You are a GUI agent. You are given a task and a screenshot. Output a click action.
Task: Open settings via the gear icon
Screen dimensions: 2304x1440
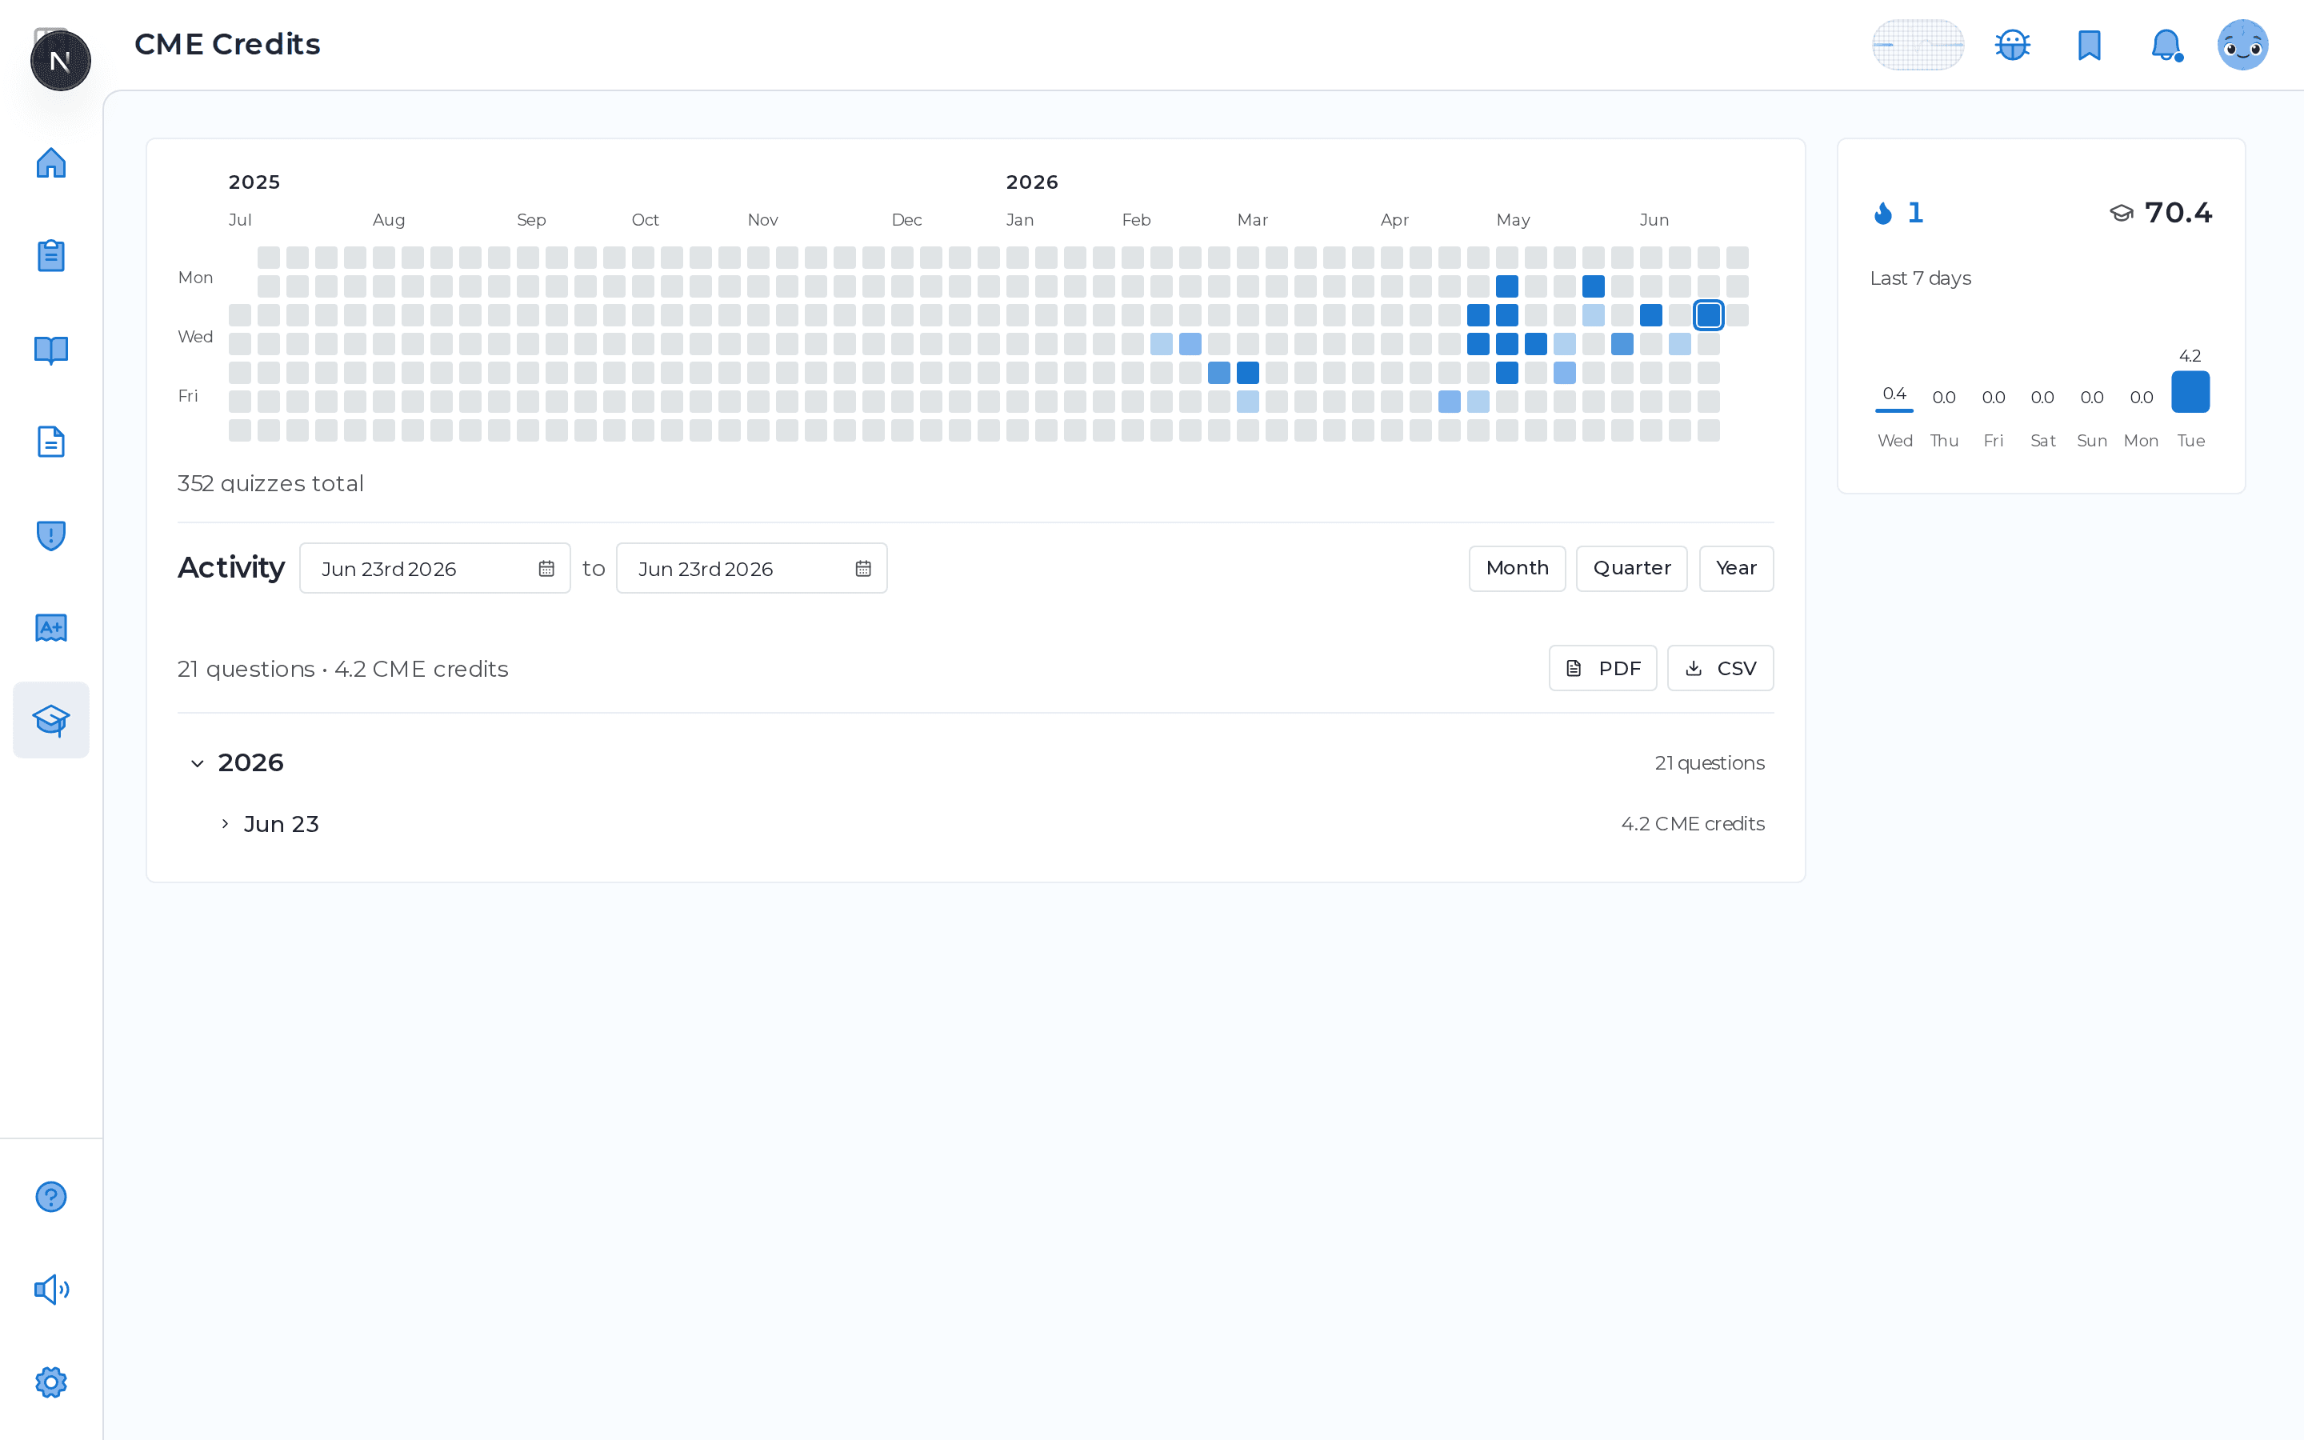click(x=51, y=1382)
